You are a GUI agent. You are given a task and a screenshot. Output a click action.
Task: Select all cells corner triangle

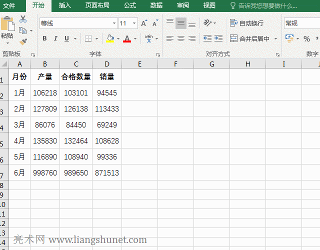click(x=4, y=64)
